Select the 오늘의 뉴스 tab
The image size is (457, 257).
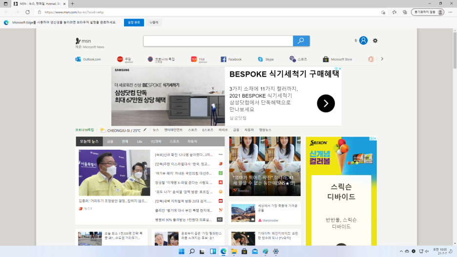click(x=89, y=141)
